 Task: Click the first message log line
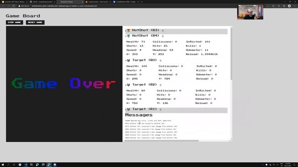(148, 121)
